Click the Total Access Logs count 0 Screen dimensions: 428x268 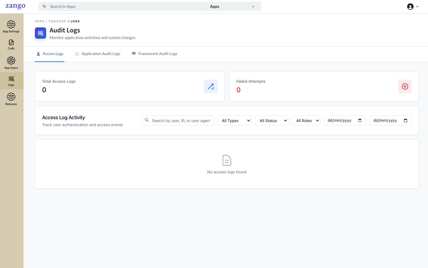[x=44, y=90]
